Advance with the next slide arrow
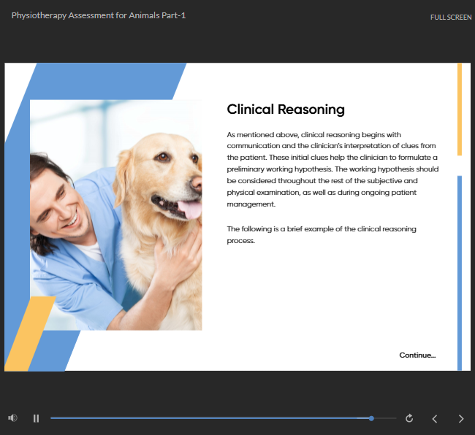Viewport: 475px width, 435px height. [460, 418]
